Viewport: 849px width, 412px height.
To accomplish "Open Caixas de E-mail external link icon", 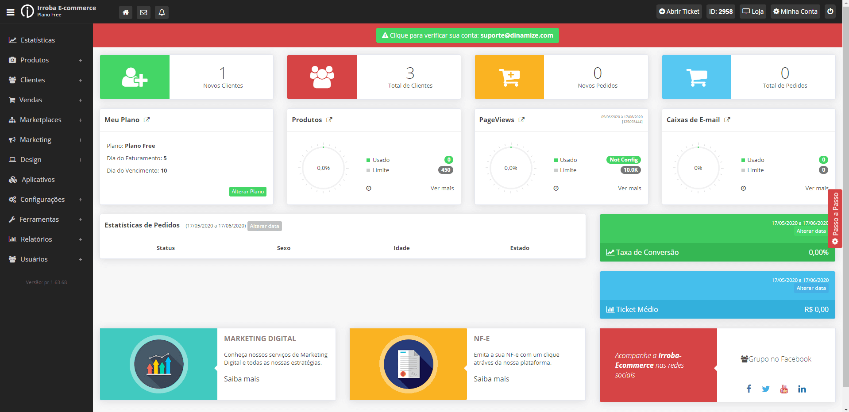I will [727, 120].
